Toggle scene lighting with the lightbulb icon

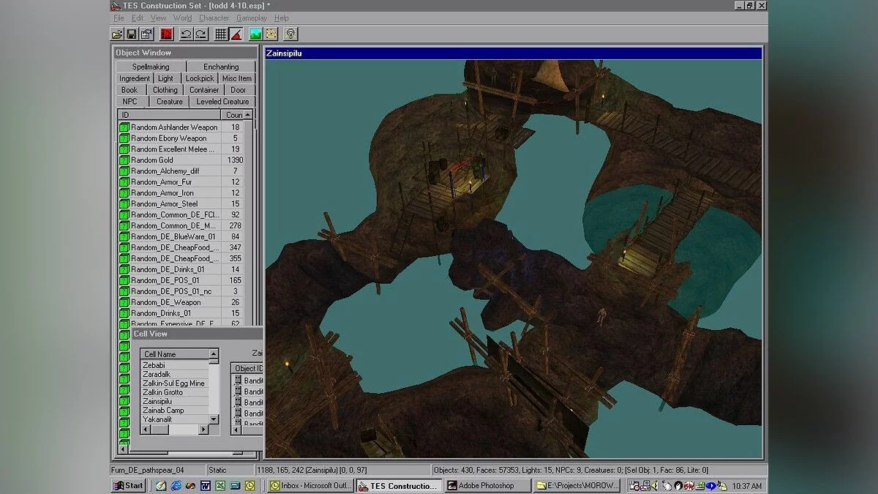[x=290, y=33]
